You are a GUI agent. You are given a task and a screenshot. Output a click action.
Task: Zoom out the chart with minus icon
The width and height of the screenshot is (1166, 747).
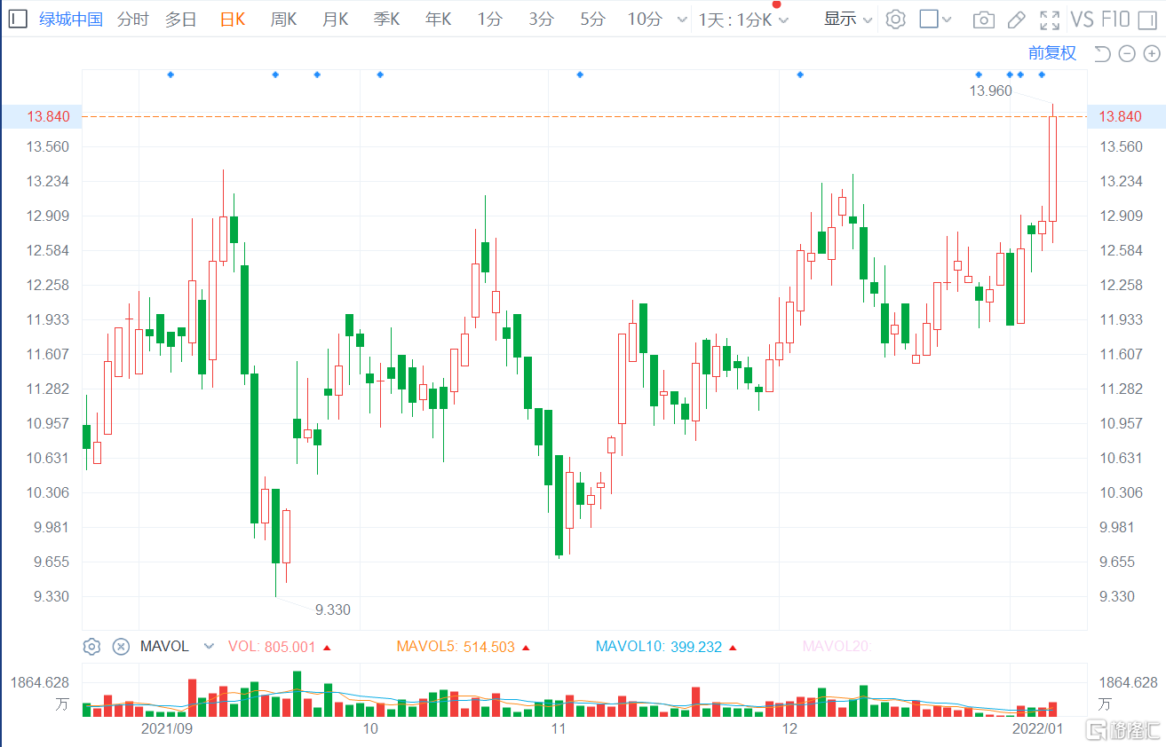1127,54
